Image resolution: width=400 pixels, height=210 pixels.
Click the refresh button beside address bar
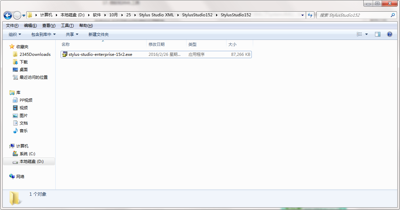tap(310, 15)
